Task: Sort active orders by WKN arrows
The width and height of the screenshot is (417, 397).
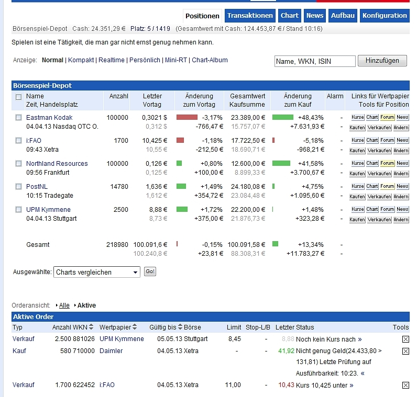Action: 92,327
